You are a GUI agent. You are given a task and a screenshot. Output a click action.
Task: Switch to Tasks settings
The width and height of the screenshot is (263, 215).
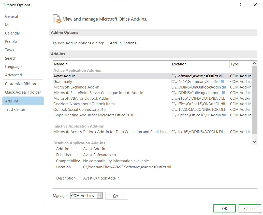[x=23, y=50]
